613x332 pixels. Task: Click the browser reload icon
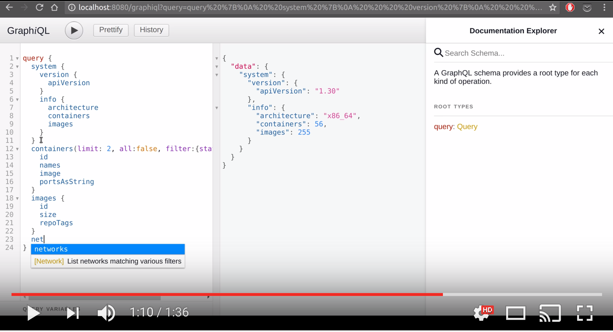(39, 7)
